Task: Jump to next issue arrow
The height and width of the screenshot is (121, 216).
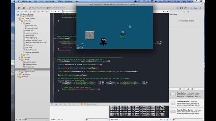Action: pyautogui.click(x=167, y=11)
